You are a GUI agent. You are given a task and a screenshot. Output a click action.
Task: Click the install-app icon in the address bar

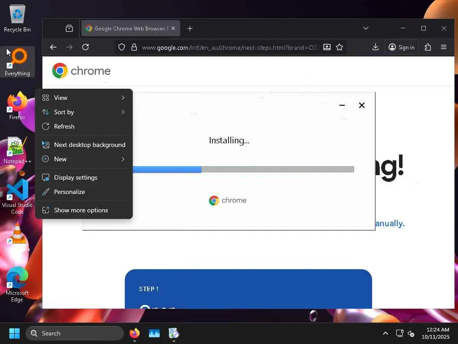pyautogui.click(x=327, y=47)
